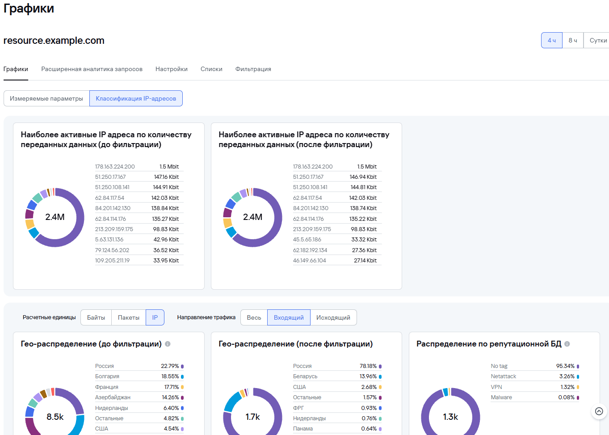Screen dimensions: 609x435
Task: Select the 8 ч time range
Action: pos(573,40)
